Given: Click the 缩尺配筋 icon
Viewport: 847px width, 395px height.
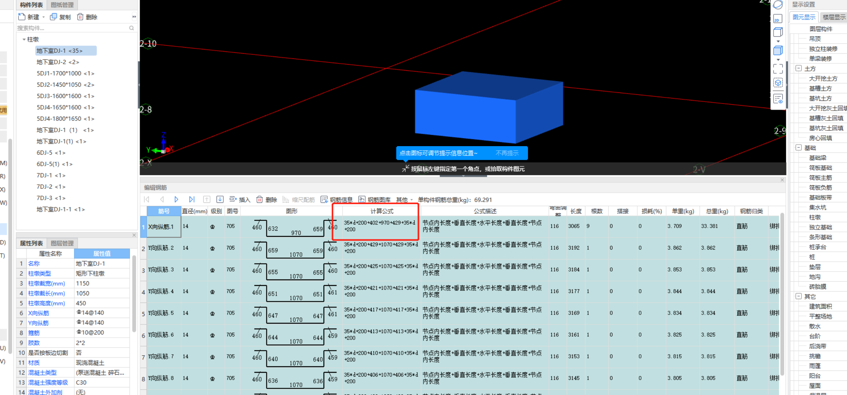Looking at the screenshot, I should [286, 199].
